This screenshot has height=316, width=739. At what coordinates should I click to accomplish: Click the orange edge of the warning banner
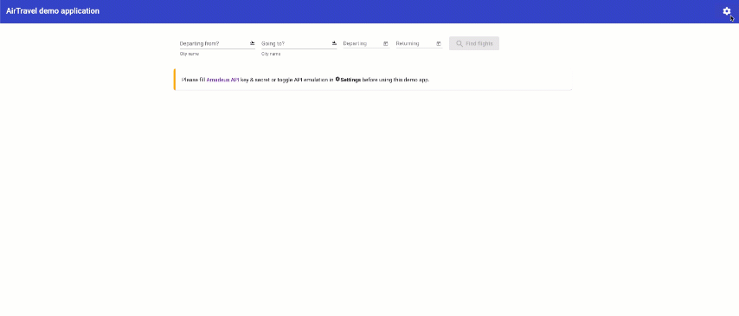pyautogui.click(x=175, y=80)
